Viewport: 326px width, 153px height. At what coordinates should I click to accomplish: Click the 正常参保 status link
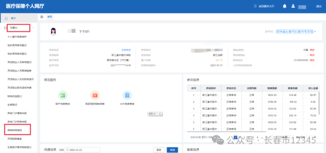pos(126,50)
